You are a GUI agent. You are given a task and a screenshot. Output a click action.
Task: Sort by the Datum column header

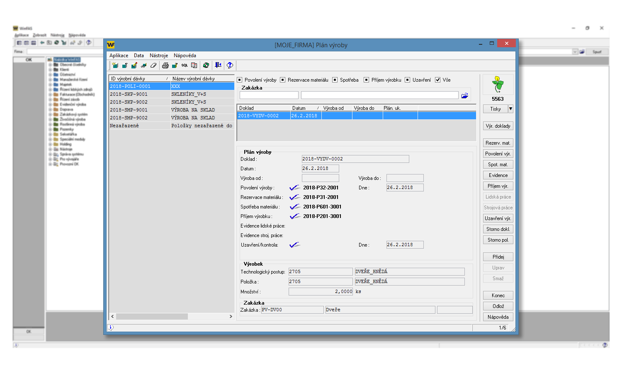(x=299, y=108)
